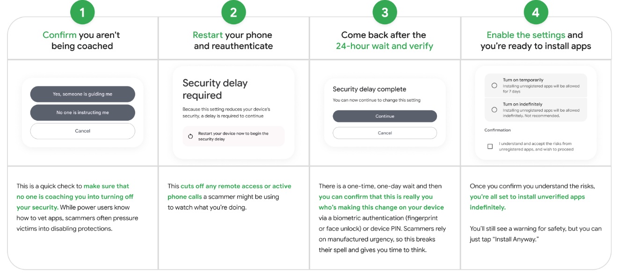Screen dimensions: 618x274
Task: Check the "I understand and accept the risks" checkbox
Action: 490,146
